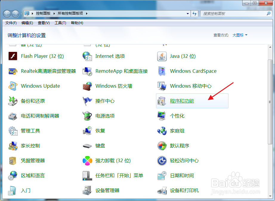Open the 程序和功能 icon
Viewport: 275px width, 201px height.
tap(162, 101)
